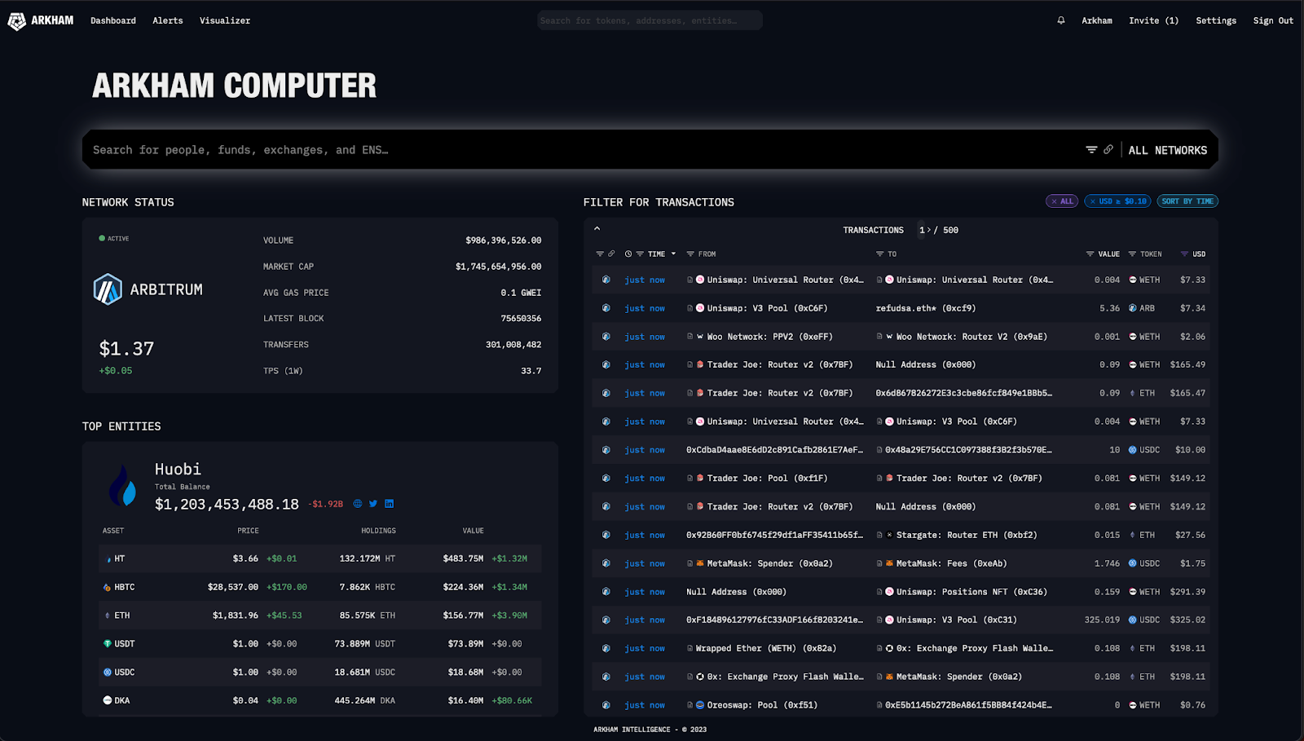Click the USDC token icon in Huobi assets
This screenshot has height=741, width=1304.
pyautogui.click(x=108, y=673)
